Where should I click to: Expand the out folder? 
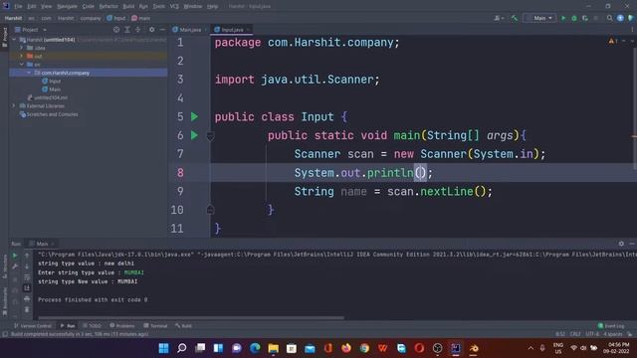(22, 56)
